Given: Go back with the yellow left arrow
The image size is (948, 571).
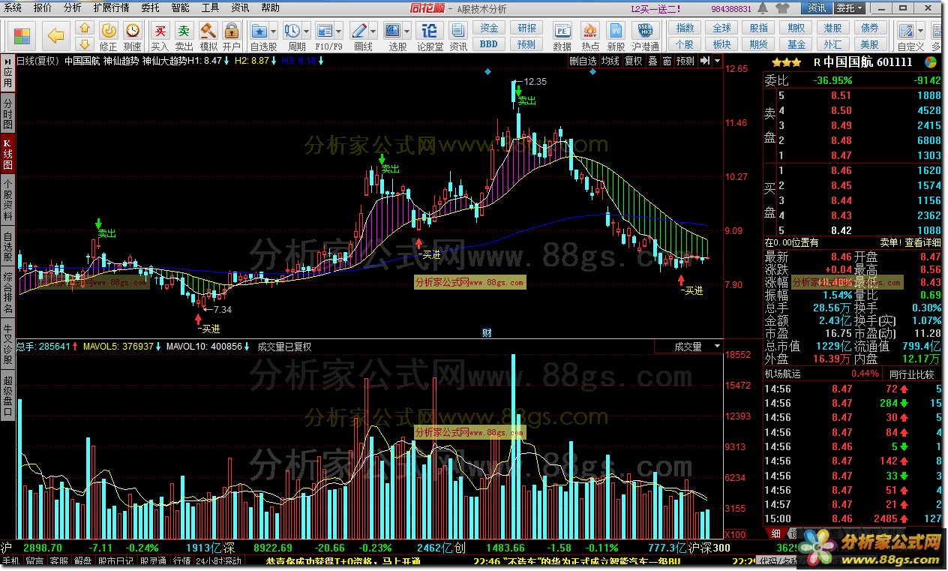Looking at the screenshot, I should (56, 35).
